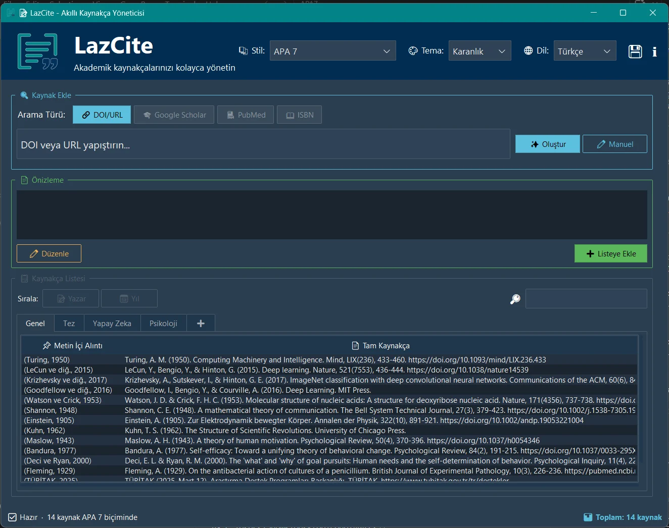The image size is (669, 528).
Task: Click the total sources icon in status bar
Action: 588,517
